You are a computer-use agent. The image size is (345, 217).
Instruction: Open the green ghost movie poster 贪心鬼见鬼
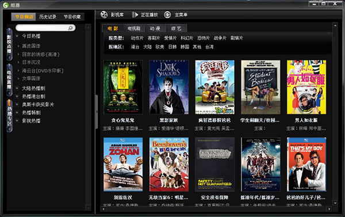click(x=123, y=87)
